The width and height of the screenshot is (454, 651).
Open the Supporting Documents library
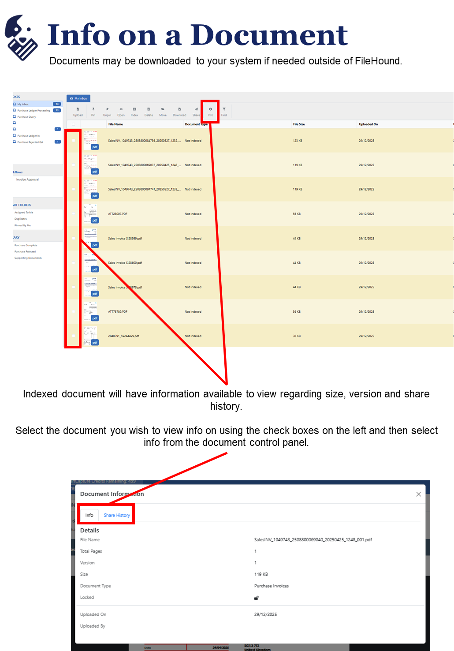coord(28,258)
